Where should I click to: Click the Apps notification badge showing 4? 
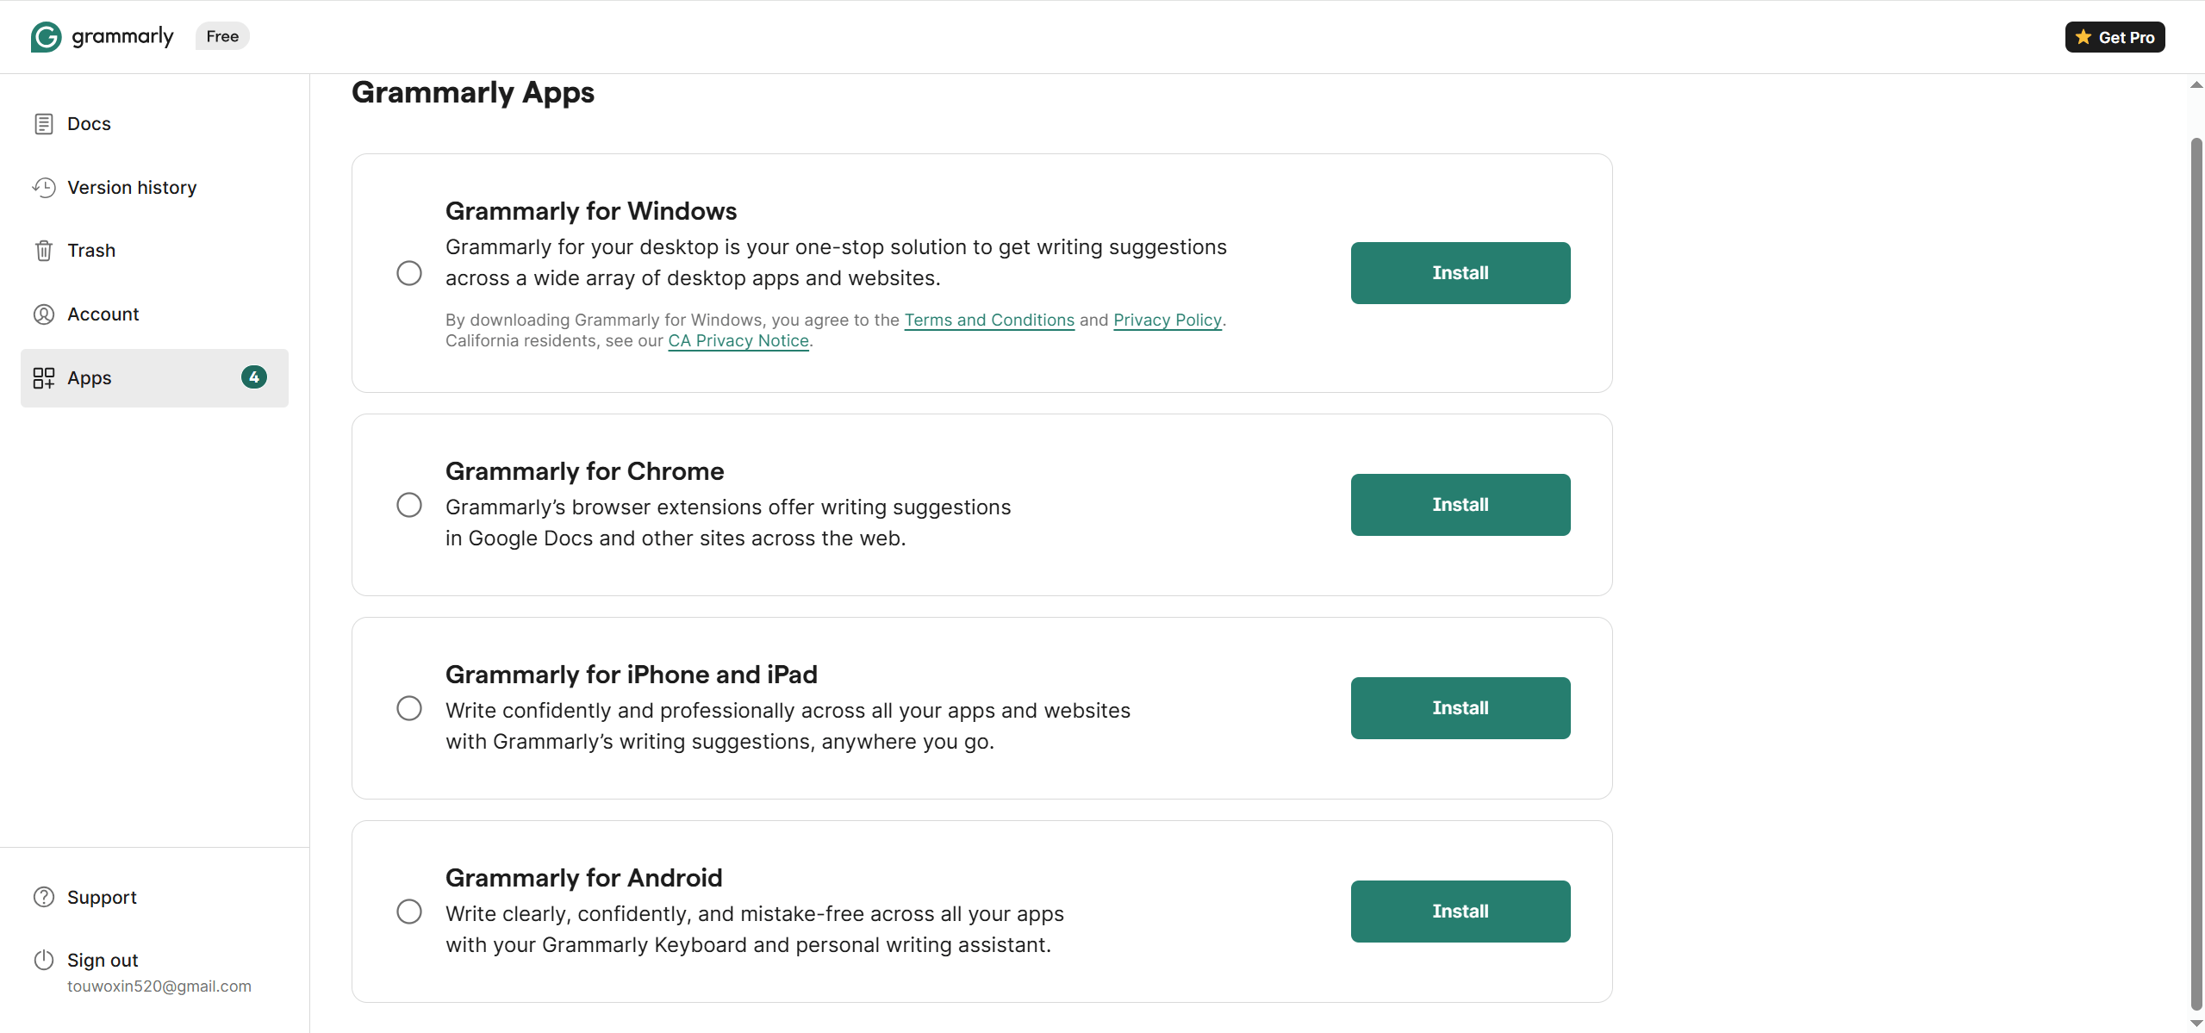click(x=254, y=377)
